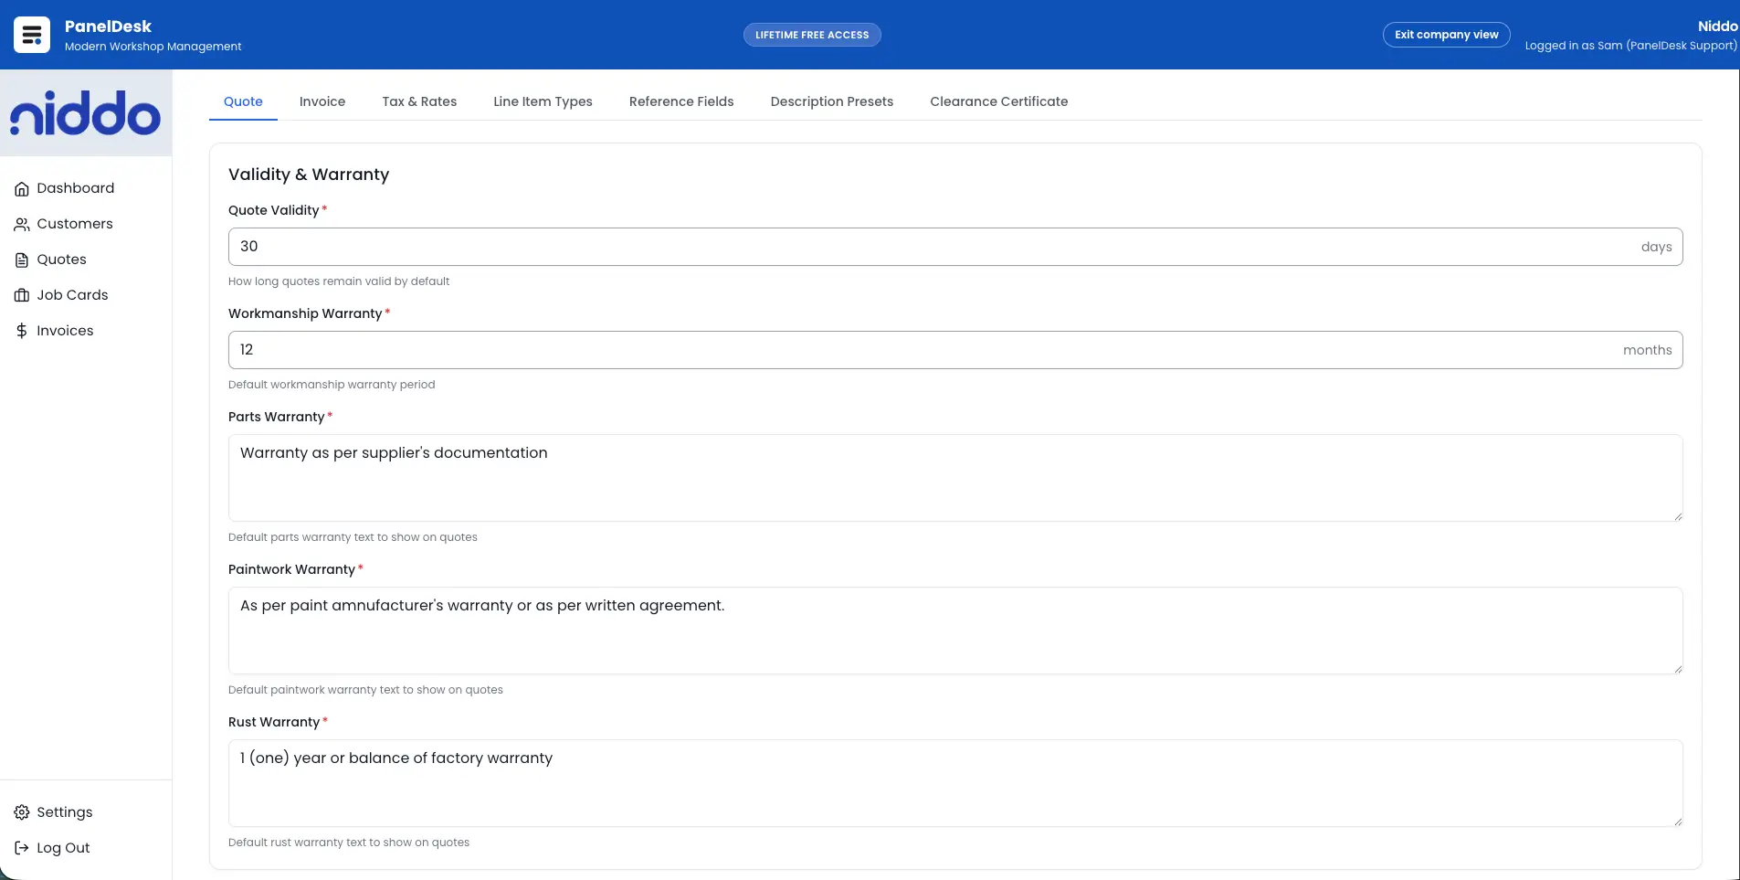
Task: Switch to Description Presets tab
Action: pyautogui.click(x=832, y=101)
